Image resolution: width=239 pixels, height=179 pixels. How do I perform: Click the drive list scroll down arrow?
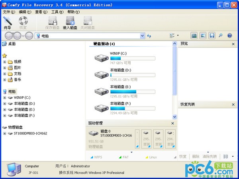coord(174,117)
